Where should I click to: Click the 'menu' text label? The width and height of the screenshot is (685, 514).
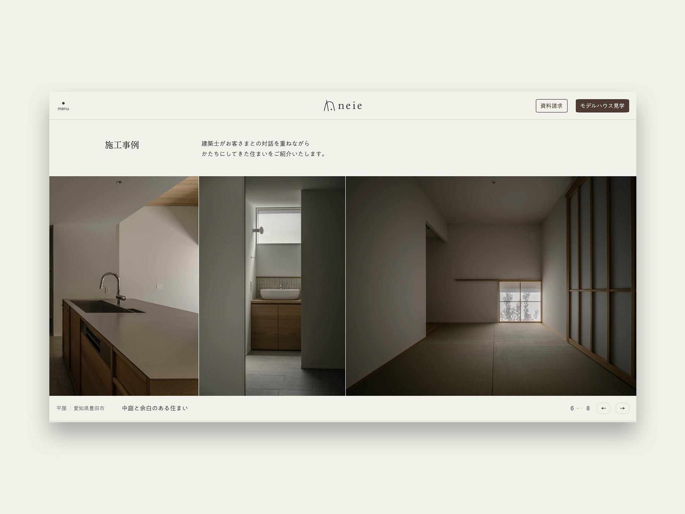63,109
